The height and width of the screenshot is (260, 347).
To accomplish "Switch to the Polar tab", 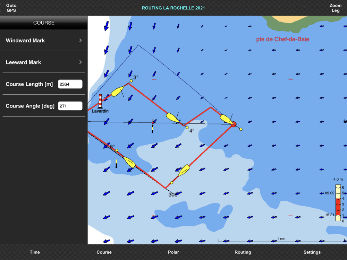I will (173, 252).
